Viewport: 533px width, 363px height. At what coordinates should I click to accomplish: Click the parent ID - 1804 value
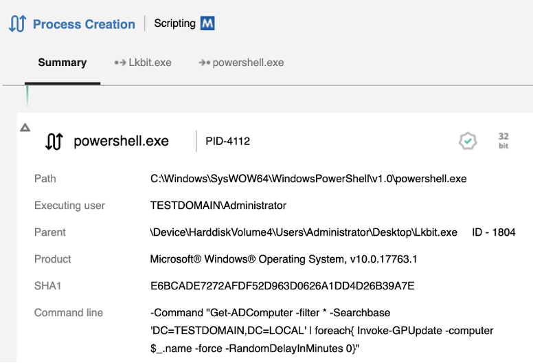[x=493, y=232]
